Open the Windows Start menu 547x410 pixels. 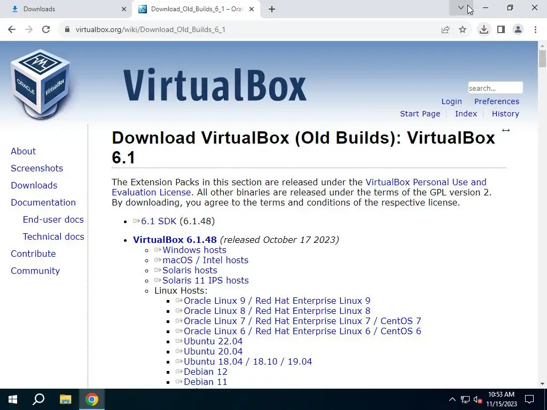[13, 399]
